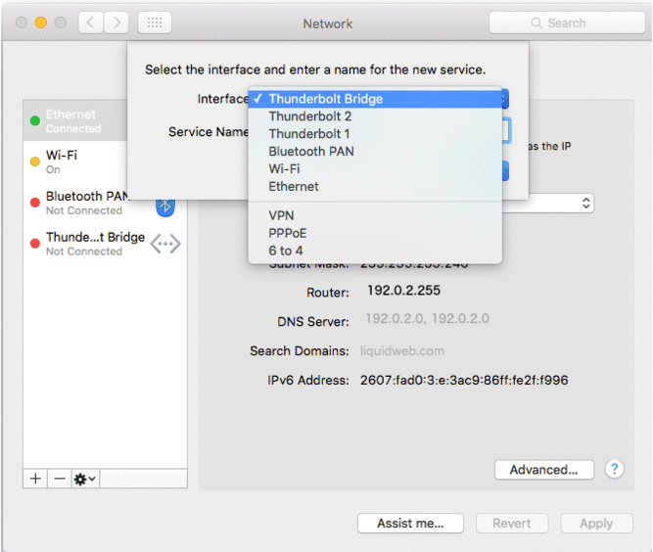The image size is (653, 552).
Task: Choose PPPoE interface option
Action: pyautogui.click(x=375, y=233)
